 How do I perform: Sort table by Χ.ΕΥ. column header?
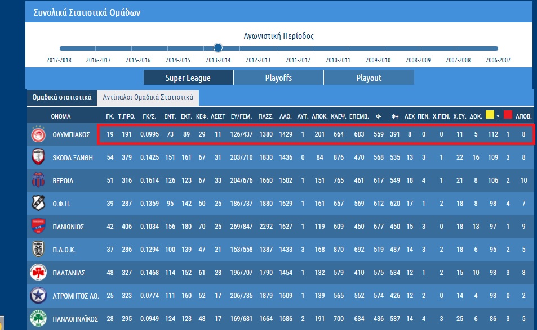tap(460, 116)
